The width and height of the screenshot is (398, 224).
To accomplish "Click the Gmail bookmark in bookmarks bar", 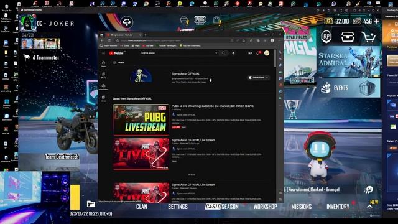I will 124,45.
